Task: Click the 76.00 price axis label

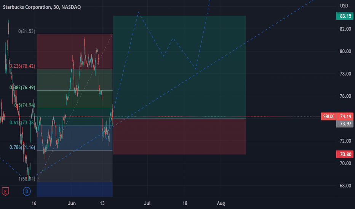Action: tap(345, 96)
